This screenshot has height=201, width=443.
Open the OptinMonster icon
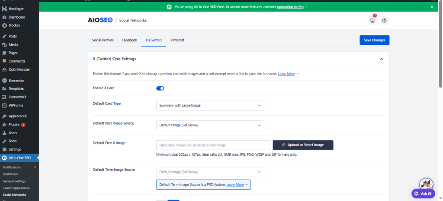pos(4,69)
